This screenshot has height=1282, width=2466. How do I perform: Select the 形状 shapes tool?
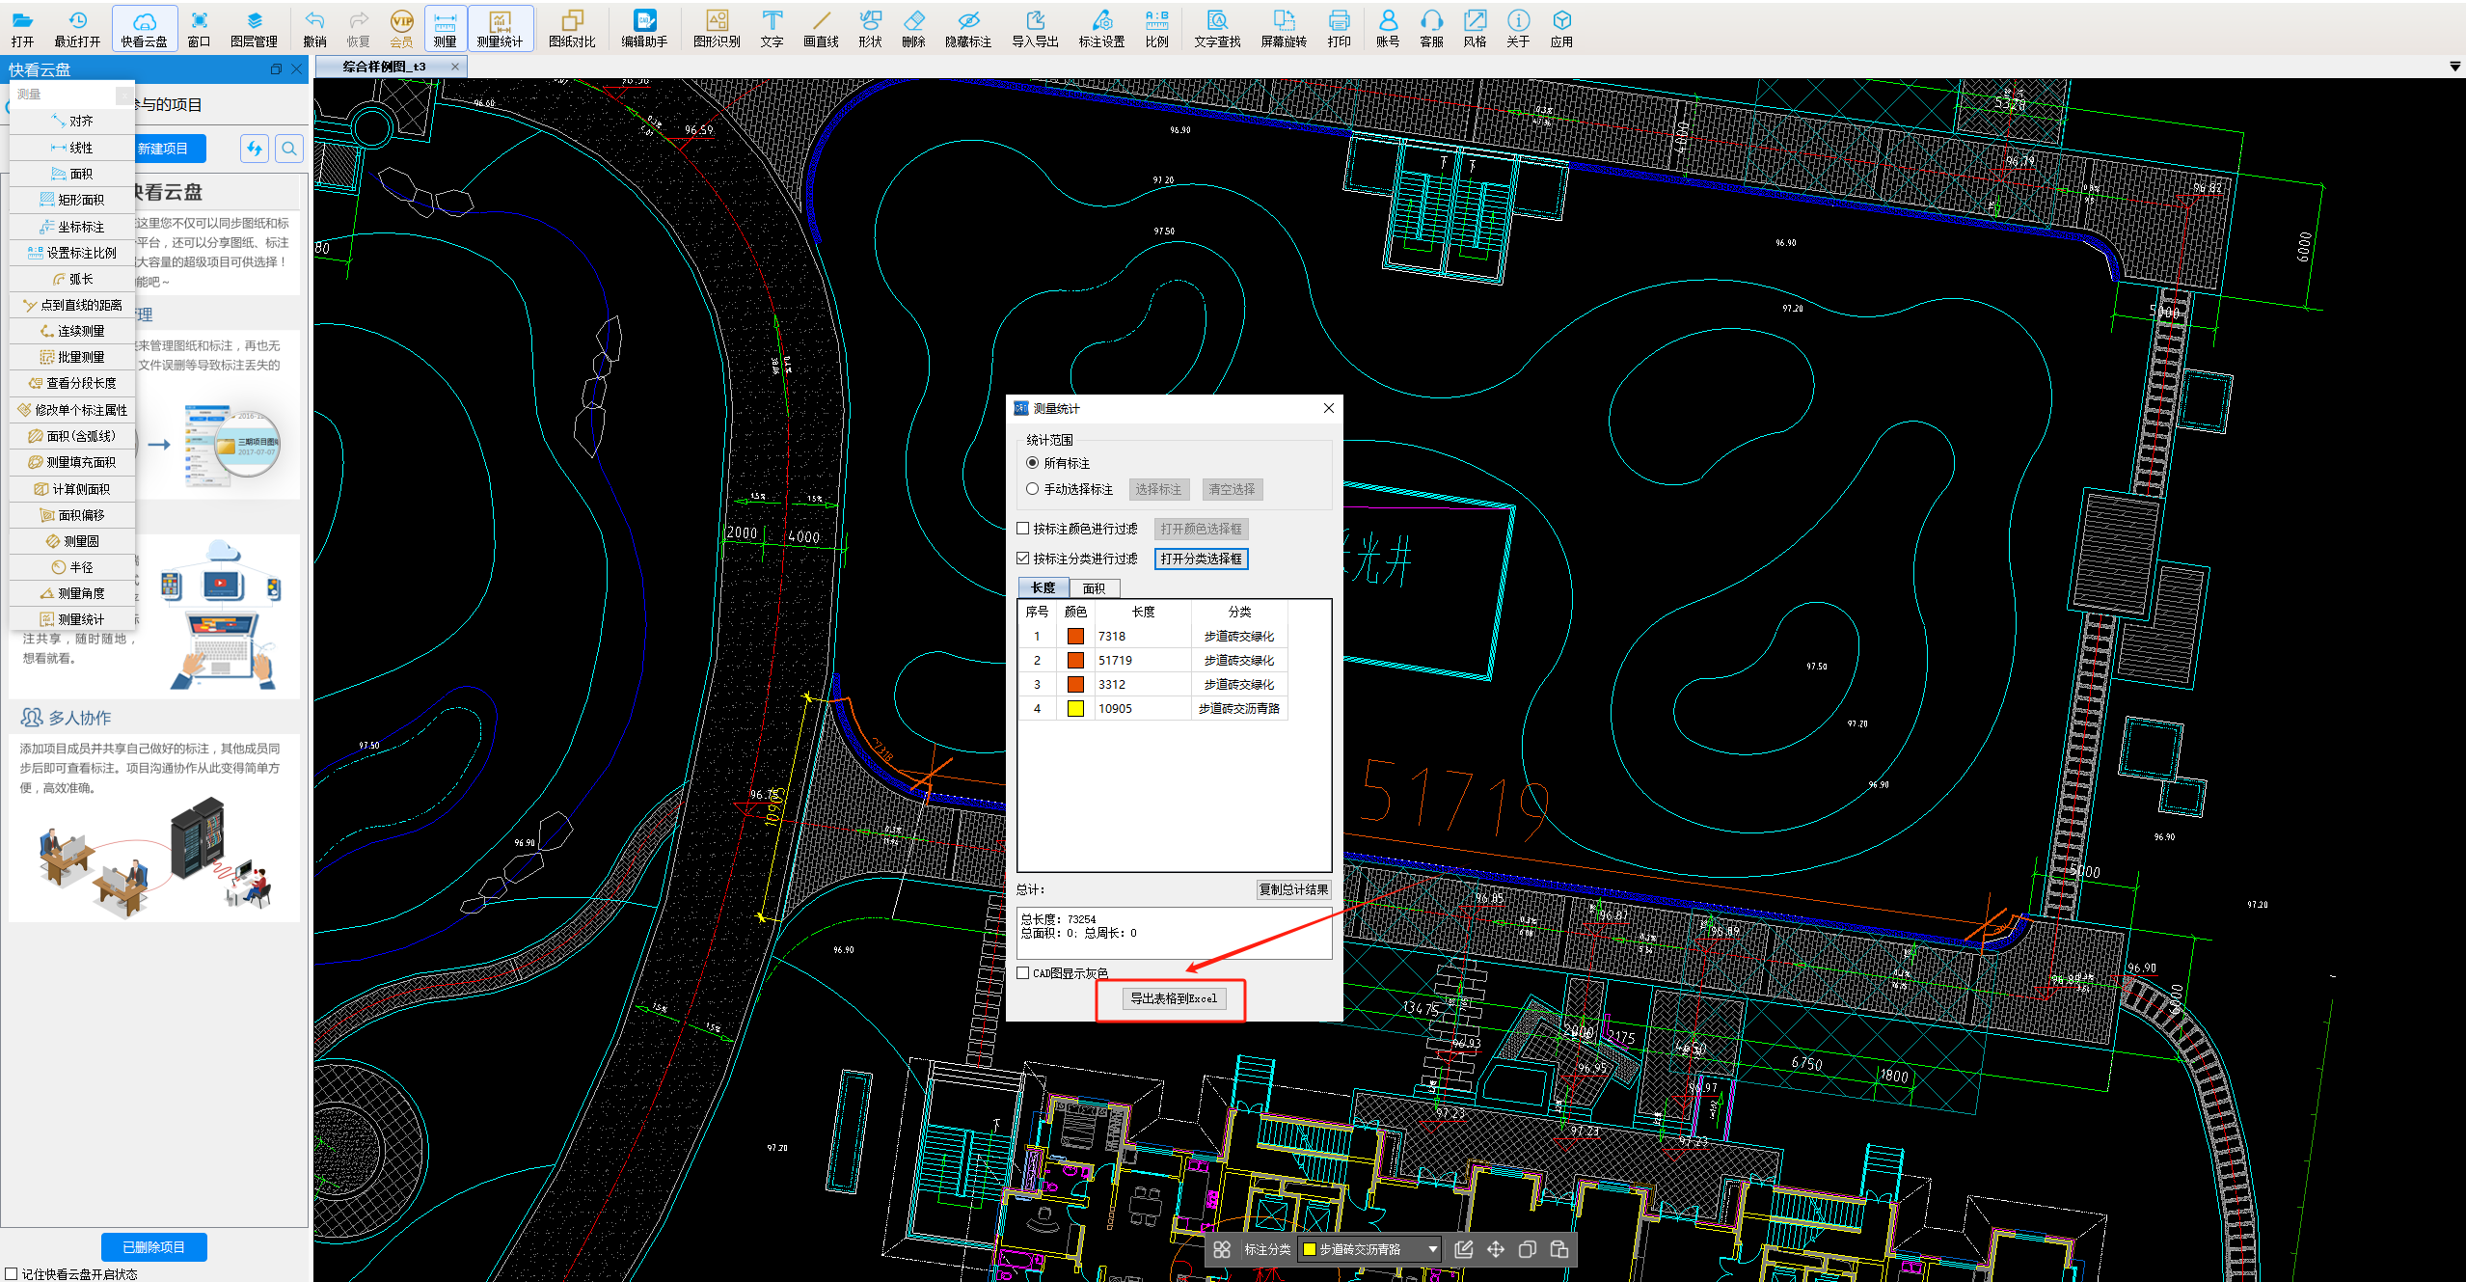(870, 28)
